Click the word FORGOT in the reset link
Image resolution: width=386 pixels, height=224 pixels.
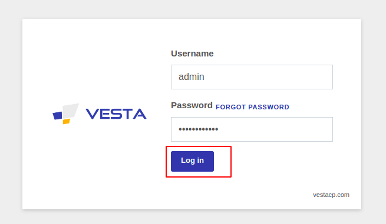tap(230, 107)
